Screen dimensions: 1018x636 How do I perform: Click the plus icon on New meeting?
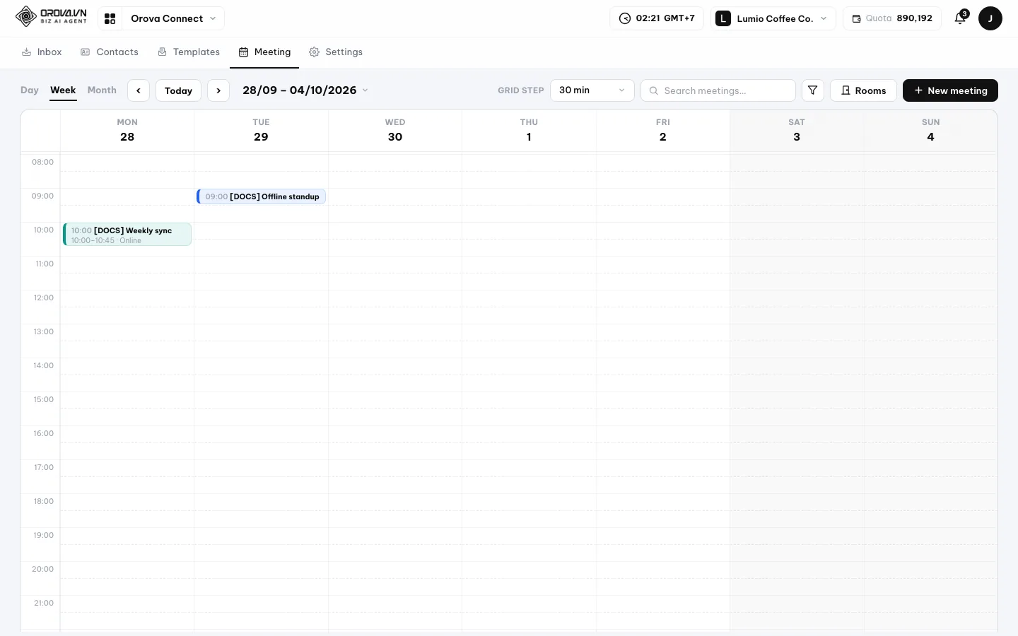tap(918, 90)
